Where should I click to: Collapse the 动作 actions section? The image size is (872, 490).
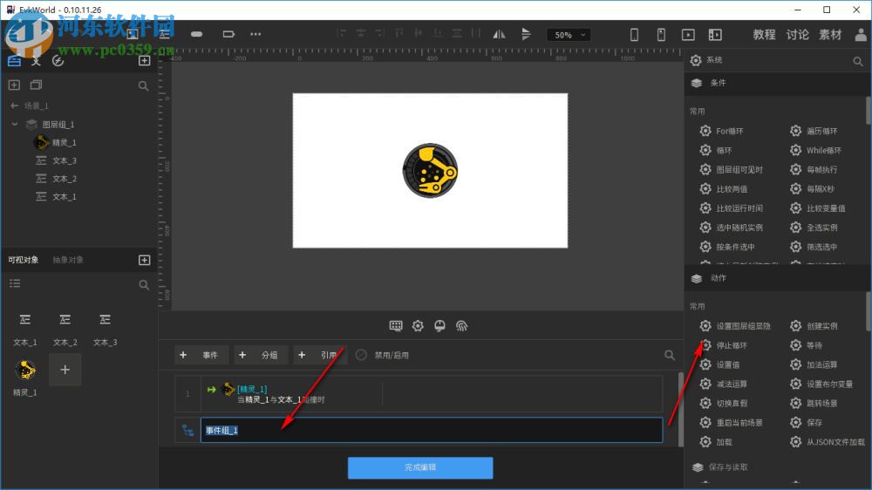click(x=718, y=278)
